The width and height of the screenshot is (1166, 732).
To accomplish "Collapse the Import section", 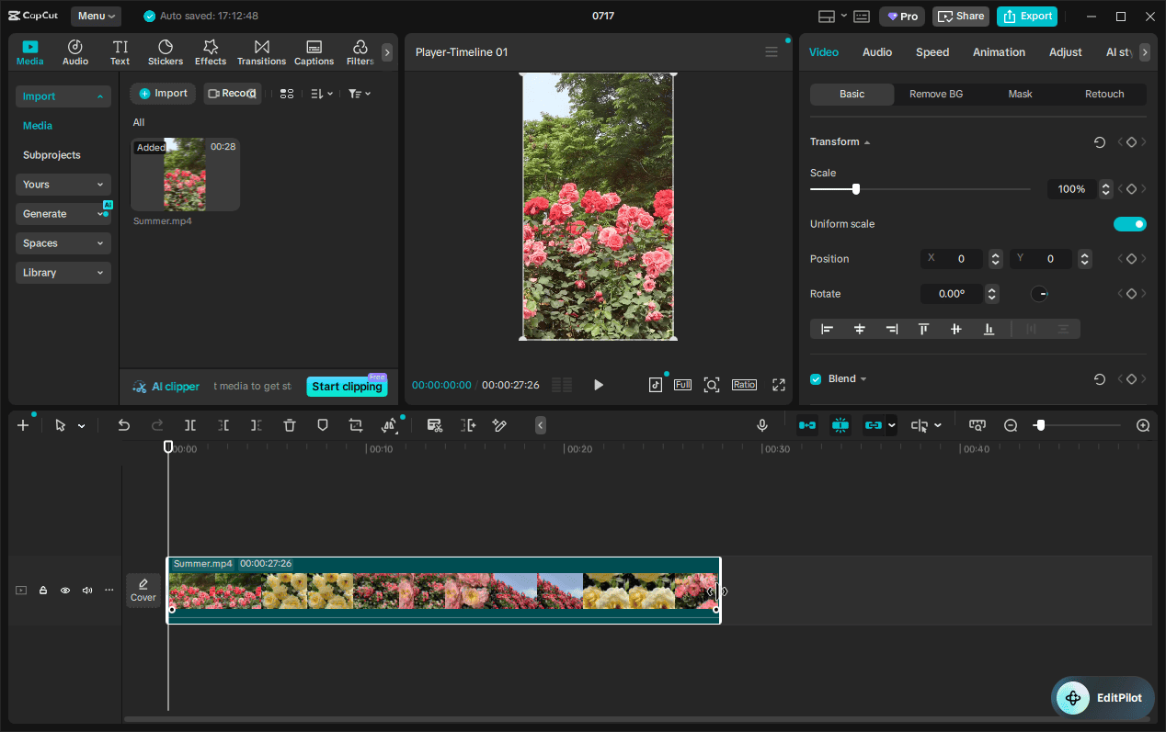I will coord(63,96).
